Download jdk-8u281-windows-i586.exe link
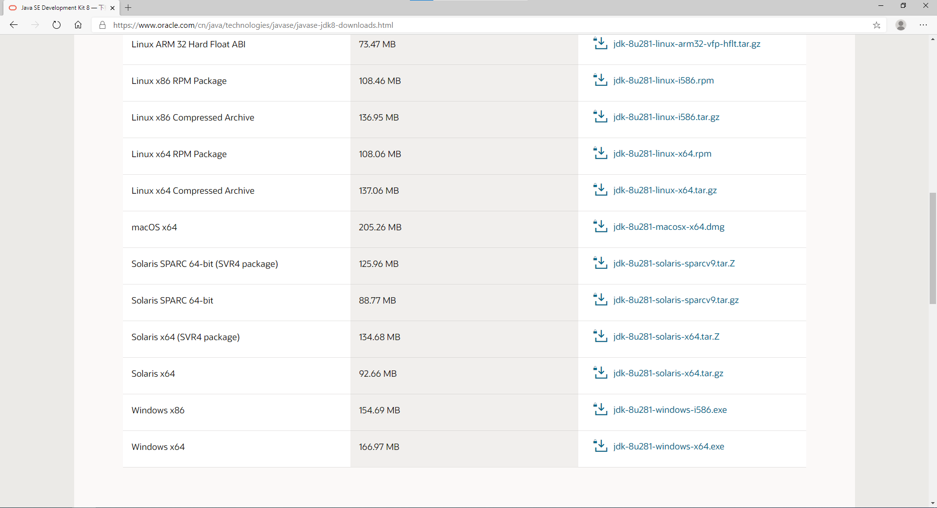This screenshot has height=508, width=937. pyautogui.click(x=670, y=410)
